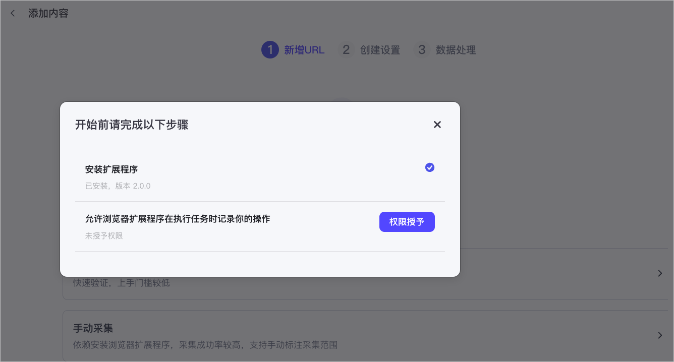Click the 快速验证，上手门槛较低 description

pos(122,283)
